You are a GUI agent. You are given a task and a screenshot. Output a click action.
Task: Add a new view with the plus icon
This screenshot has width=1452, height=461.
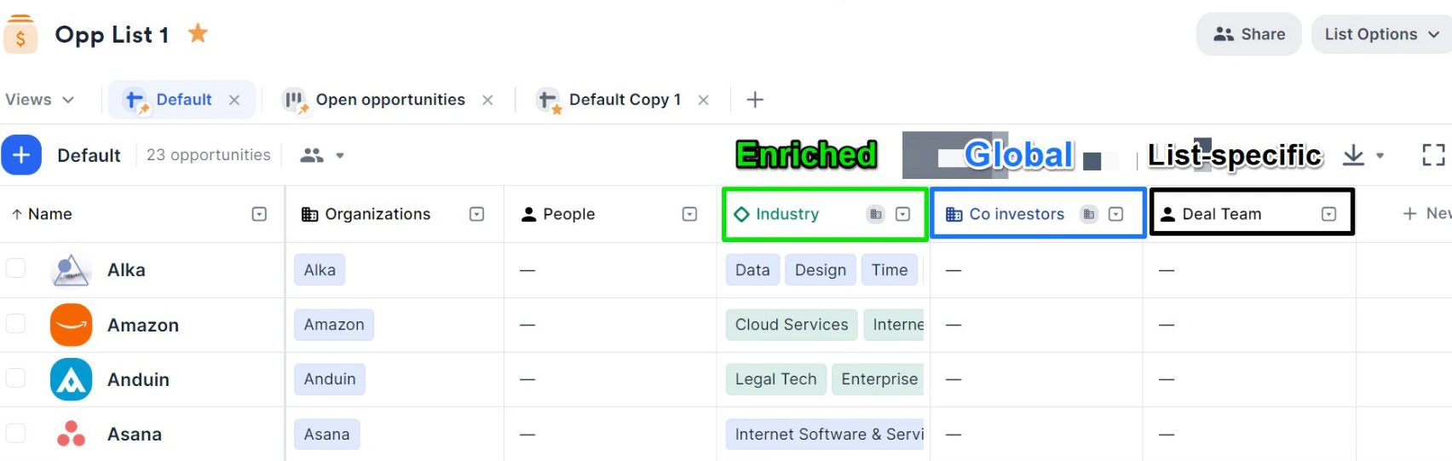(x=755, y=100)
